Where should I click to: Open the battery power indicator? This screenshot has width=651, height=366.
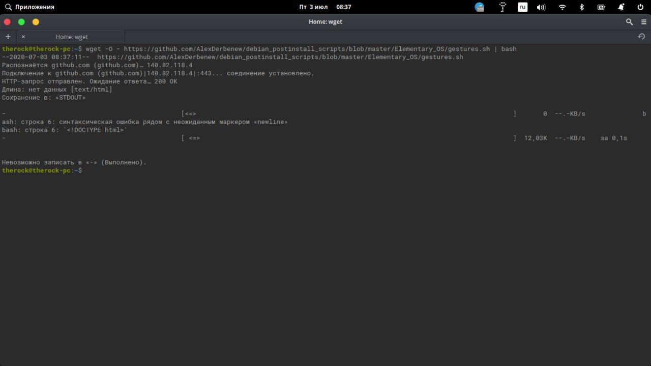tap(602, 7)
